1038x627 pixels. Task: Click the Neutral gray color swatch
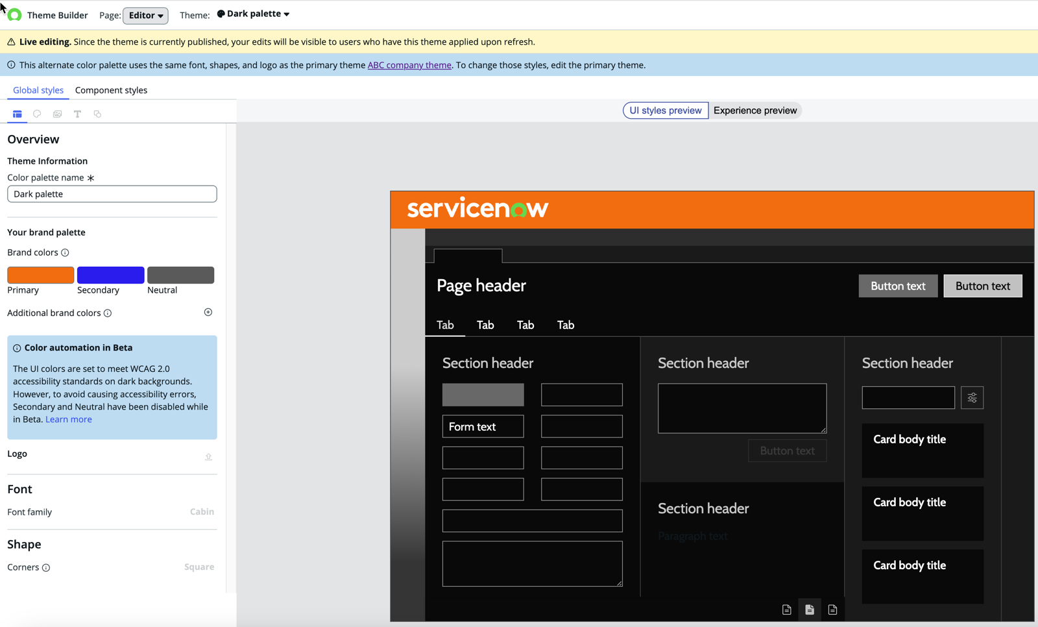pyautogui.click(x=181, y=275)
